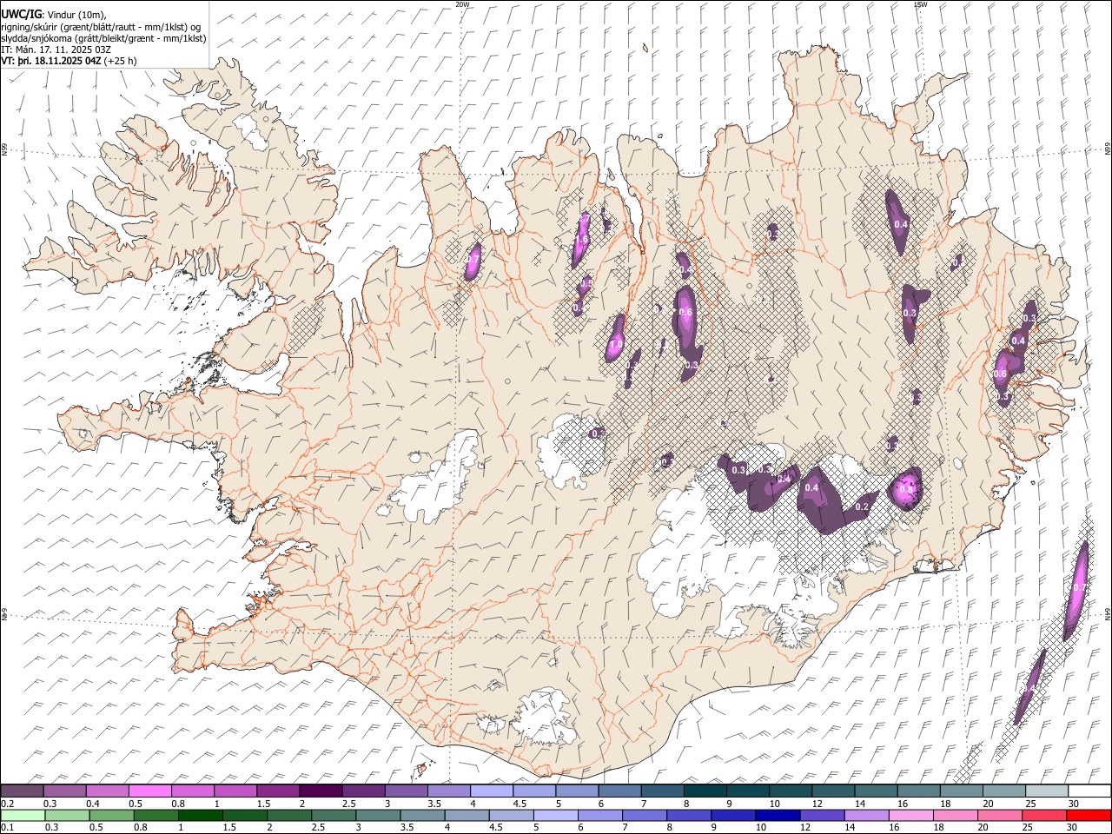Image resolution: width=1112 pixels, height=834 pixels.
Task: Click the '(+25 h)' forecast offset text
Action: (120, 61)
